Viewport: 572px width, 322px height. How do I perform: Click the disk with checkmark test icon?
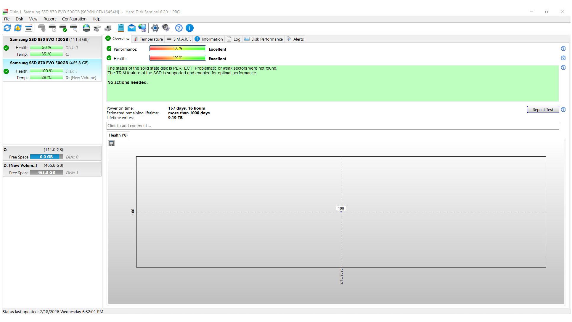(63, 28)
